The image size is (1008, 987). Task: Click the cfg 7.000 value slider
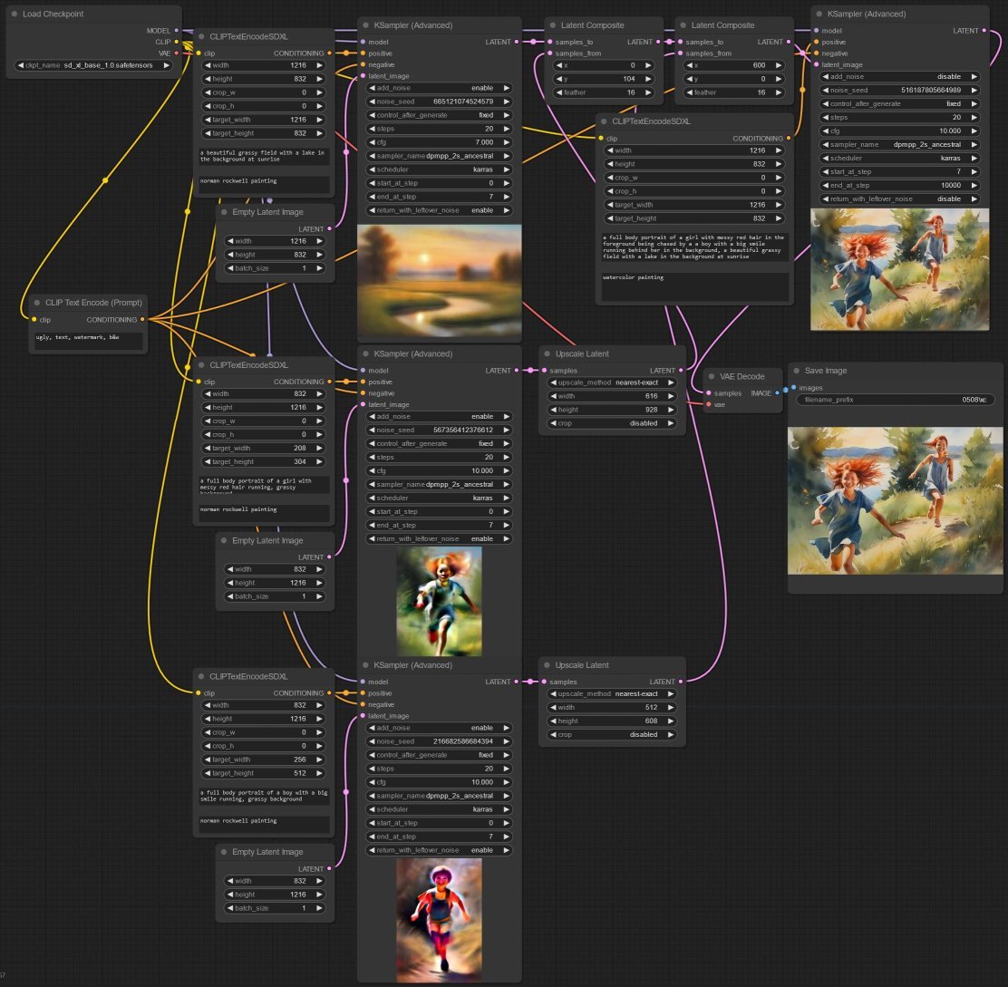pos(439,142)
